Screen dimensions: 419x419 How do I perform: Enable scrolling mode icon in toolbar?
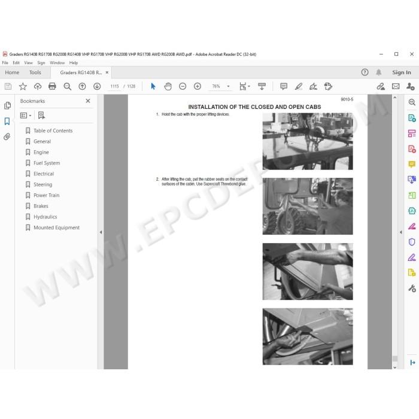point(262,86)
